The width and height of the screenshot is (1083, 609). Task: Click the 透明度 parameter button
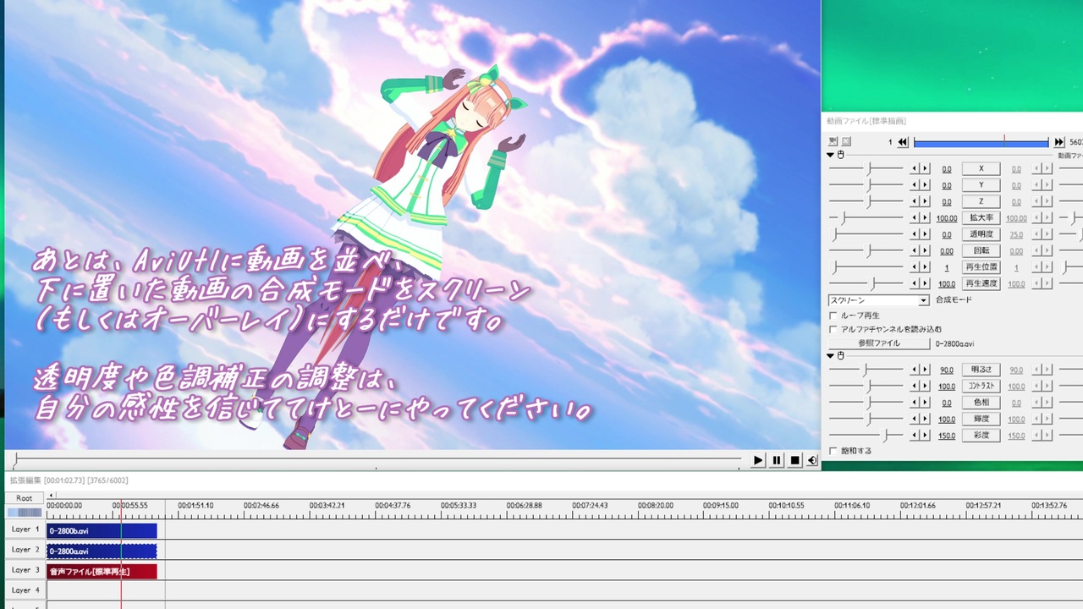pos(981,234)
